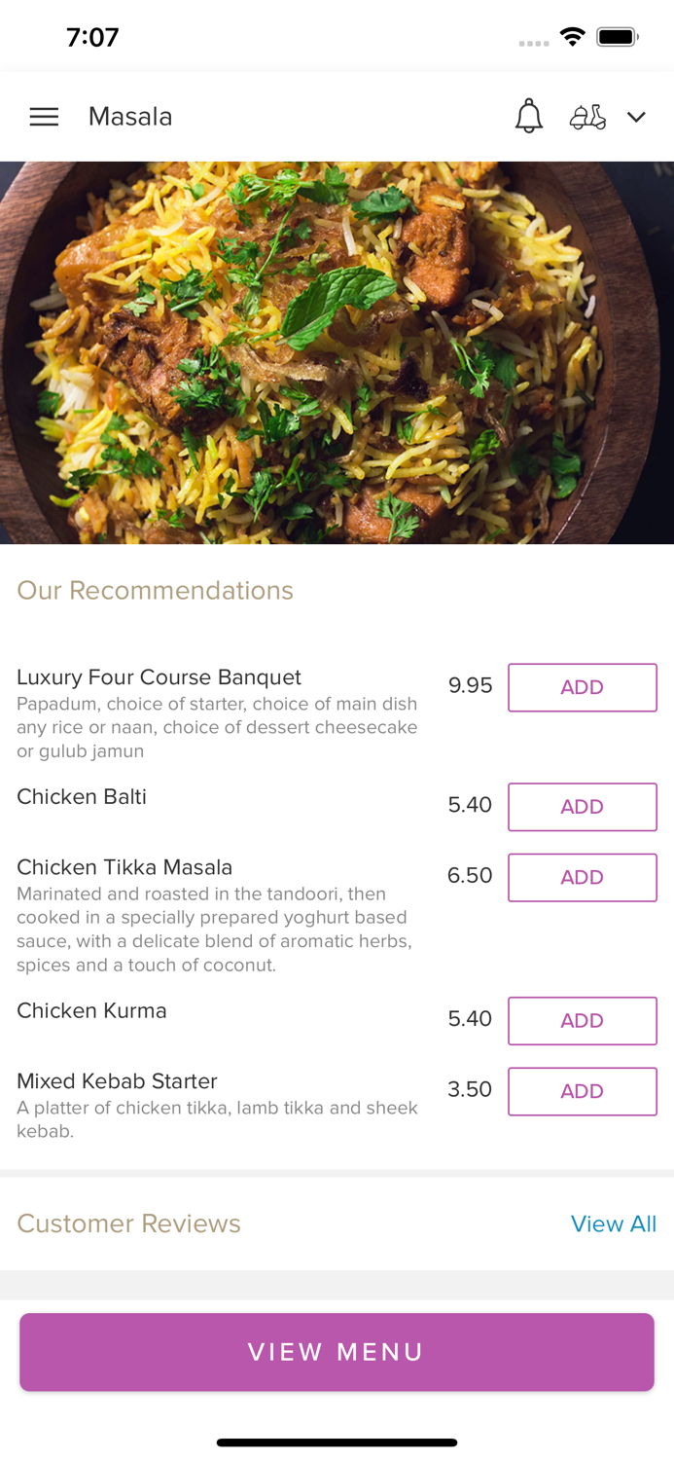Tap the Customer Reviews heading

coord(128,1223)
